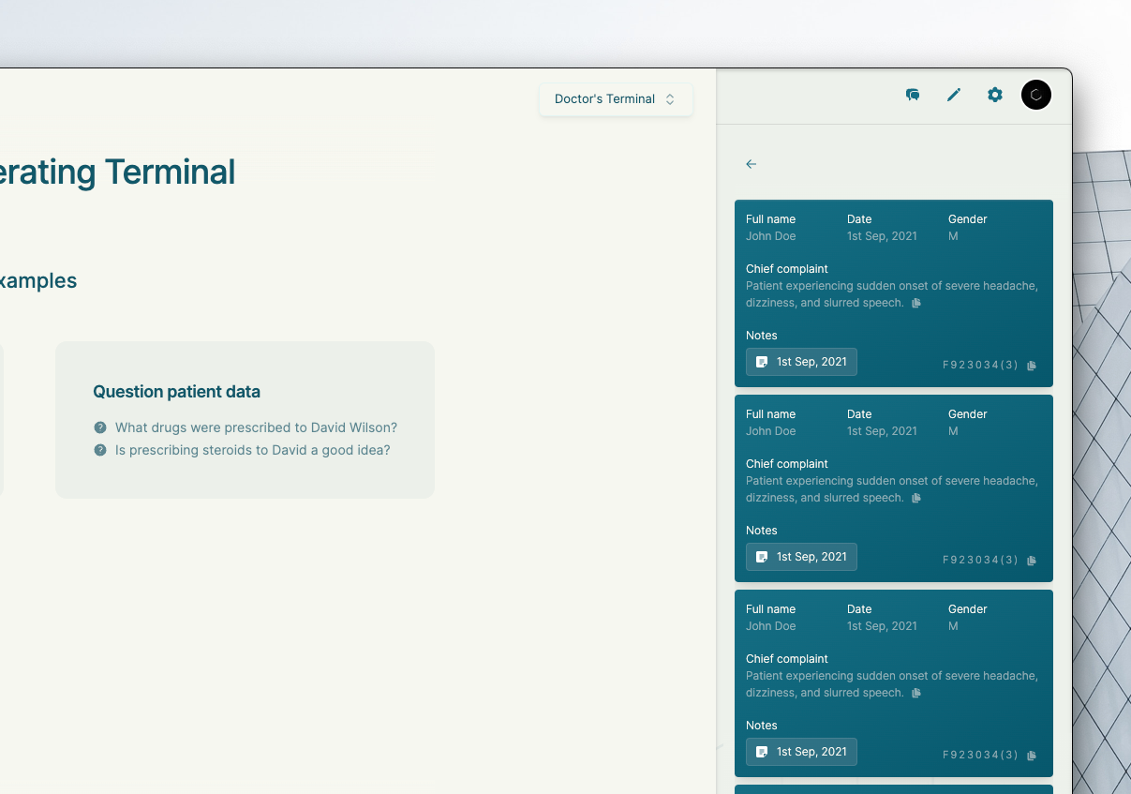Expand the Doctor's Terminal dropdown
The width and height of the screenshot is (1131, 794).
point(615,99)
